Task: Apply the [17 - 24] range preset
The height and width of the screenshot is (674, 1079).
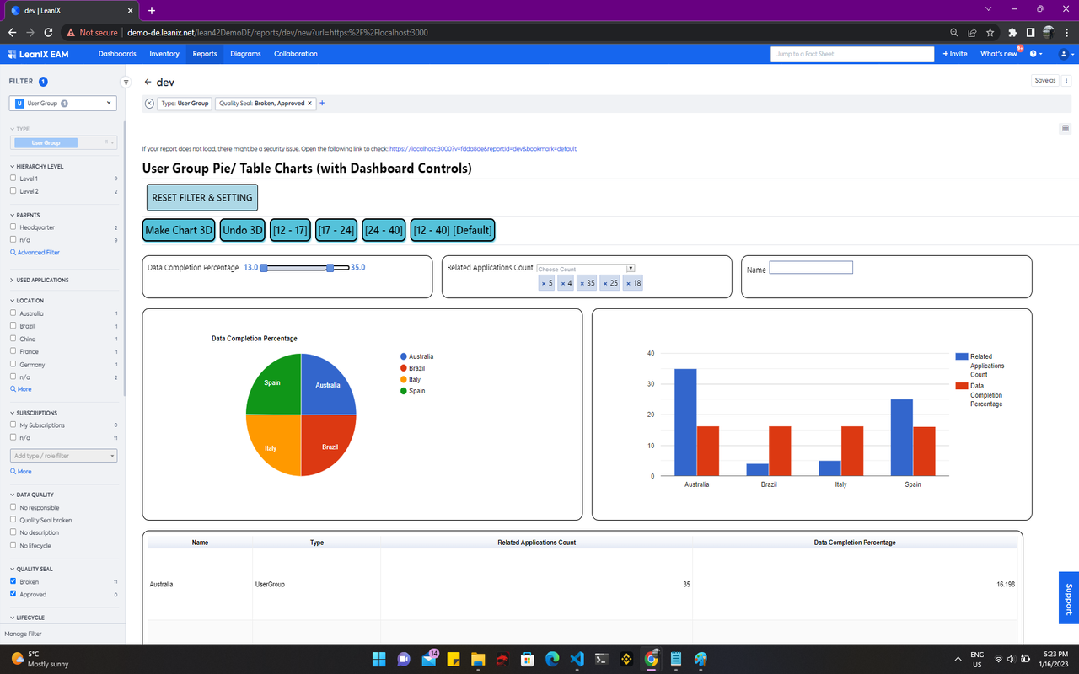Action: click(336, 230)
